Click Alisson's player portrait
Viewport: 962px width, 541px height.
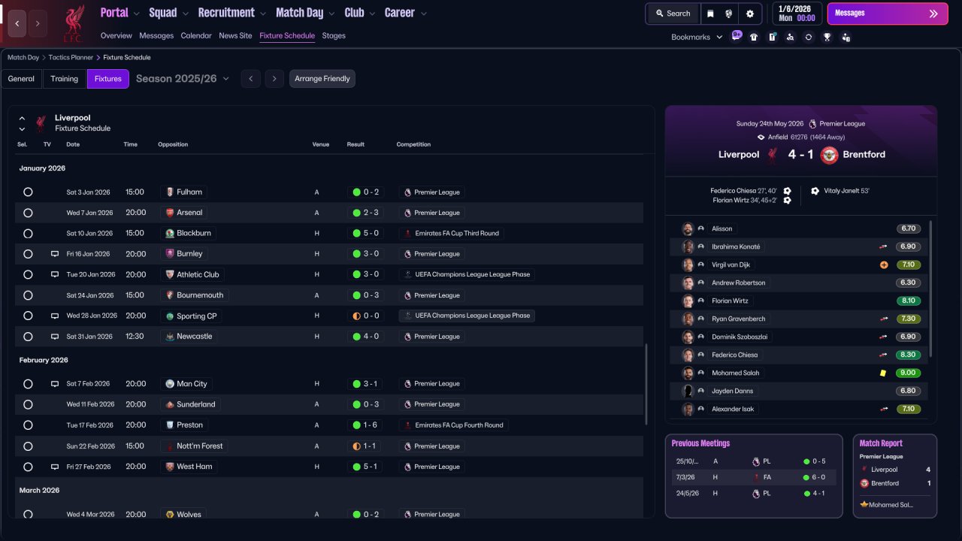[x=688, y=228]
